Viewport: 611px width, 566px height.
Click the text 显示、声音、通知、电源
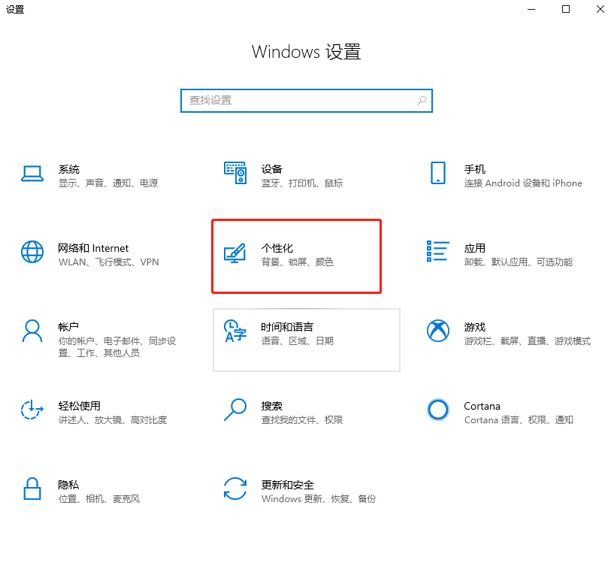[x=108, y=183]
